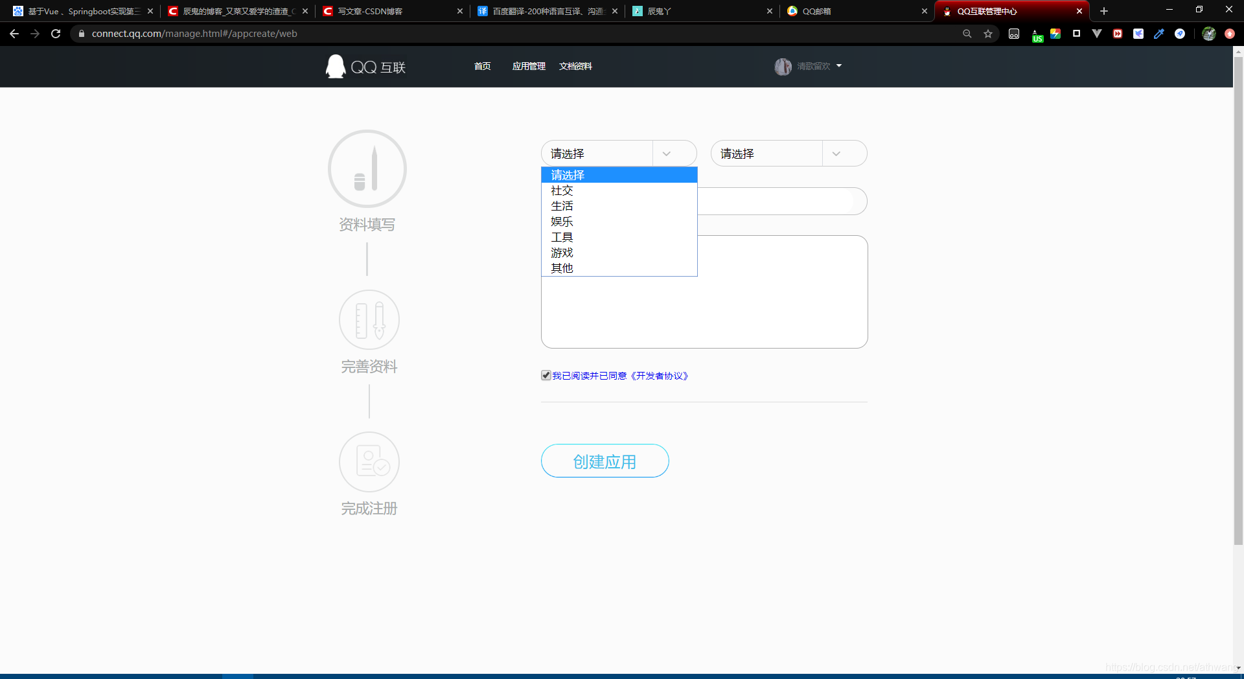Click the red fast-forward extension icon
The width and height of the screenshot is (1244, 679).
tap(1117, 34)
